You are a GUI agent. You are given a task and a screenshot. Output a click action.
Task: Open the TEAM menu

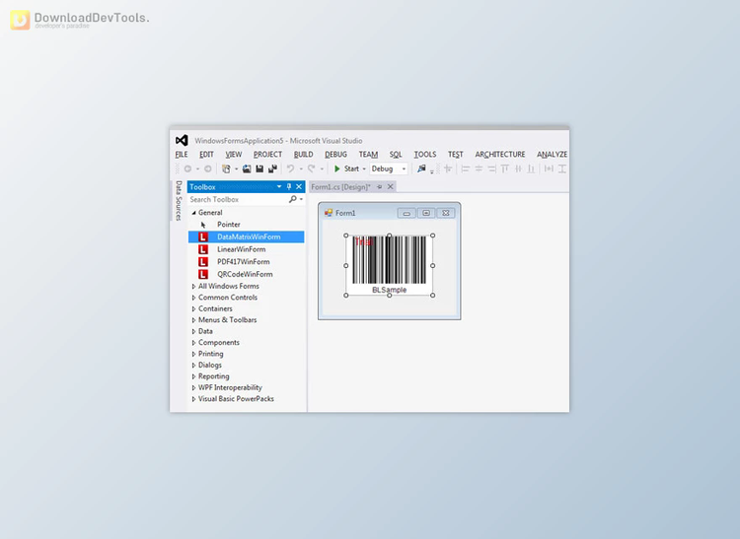[x=368, y=155]
